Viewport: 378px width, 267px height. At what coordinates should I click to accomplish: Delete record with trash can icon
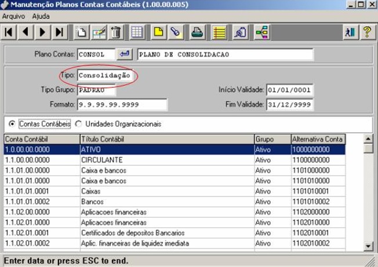(116, 32)
